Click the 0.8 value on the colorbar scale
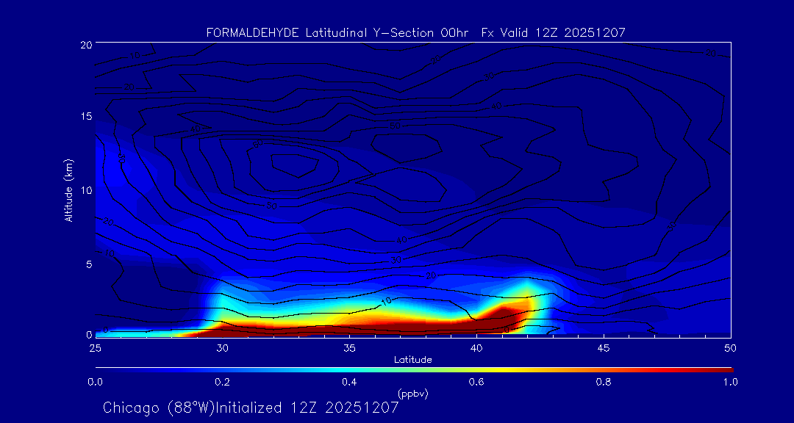Screen dimensions: 794x423 click(604, 382)
